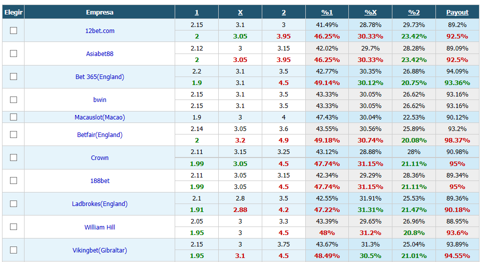Image resolution: width=482 pixels, height=262 pixels.
Task: Sort by the 1 column header
Action: pyautogui.click(x=197, y=12)
